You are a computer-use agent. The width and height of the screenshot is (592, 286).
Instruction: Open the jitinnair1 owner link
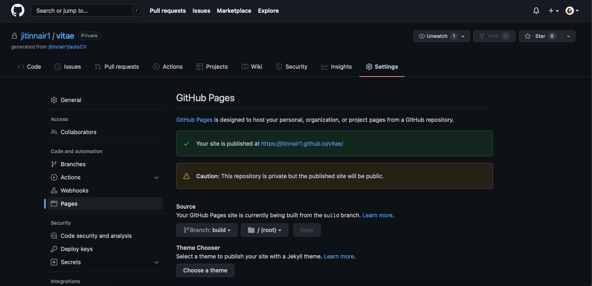click(x=35, y=36)
